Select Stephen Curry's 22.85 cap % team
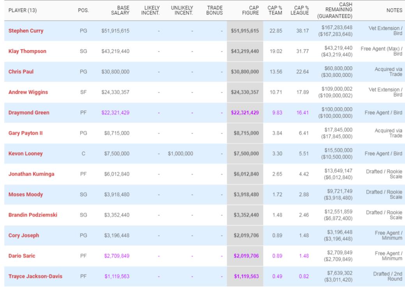The width and height of the screenshot is (405, 288). click(276, 31)
